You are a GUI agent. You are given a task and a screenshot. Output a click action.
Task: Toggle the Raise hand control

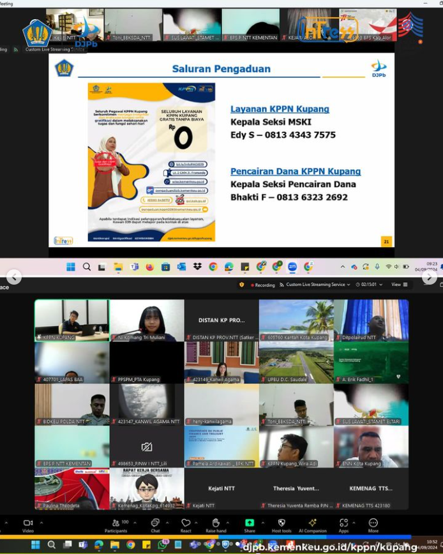216,524
